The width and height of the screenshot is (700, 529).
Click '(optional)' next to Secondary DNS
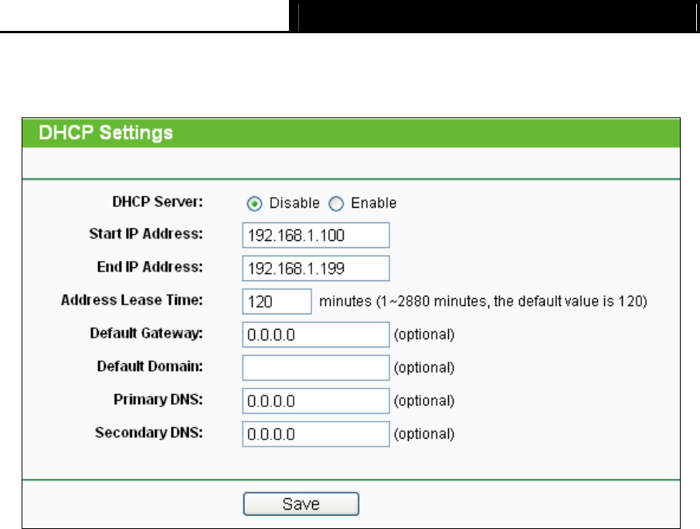pyautogui.click(x=424, y=434)
